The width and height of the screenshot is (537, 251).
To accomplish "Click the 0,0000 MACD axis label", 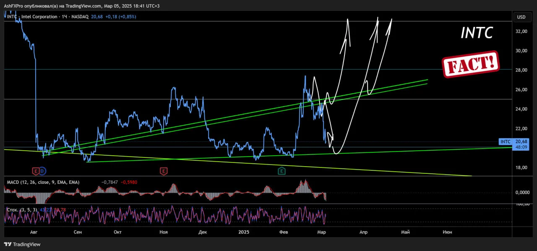I will [x=522, y=192].
